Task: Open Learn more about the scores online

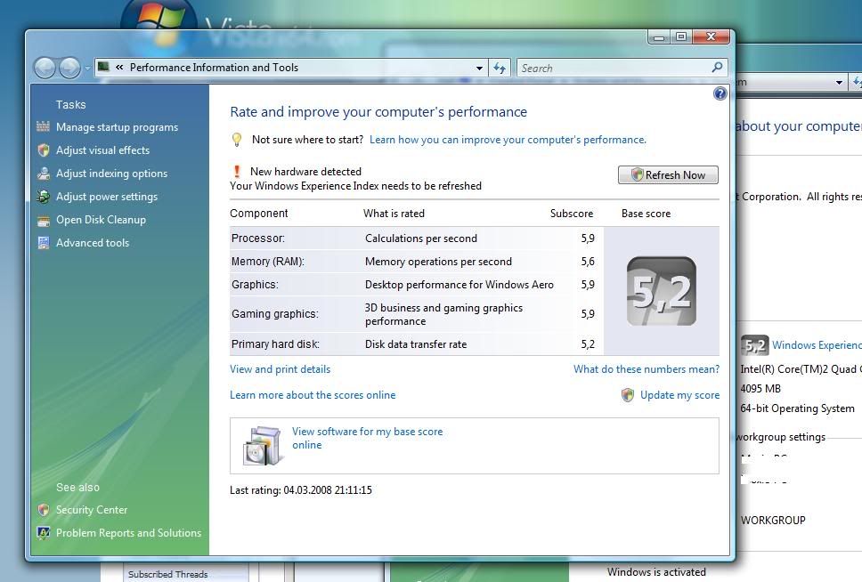Action: tap(313, 394)
